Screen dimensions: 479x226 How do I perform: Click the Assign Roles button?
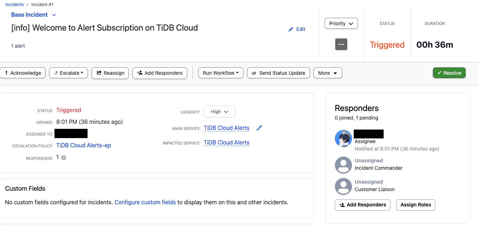pyautogui.click(x=415, y=205)
